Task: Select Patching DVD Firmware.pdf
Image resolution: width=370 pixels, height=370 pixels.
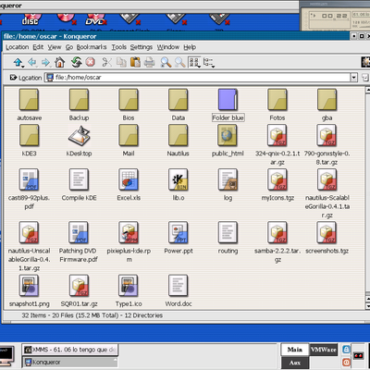Action: tap(79, 241)
